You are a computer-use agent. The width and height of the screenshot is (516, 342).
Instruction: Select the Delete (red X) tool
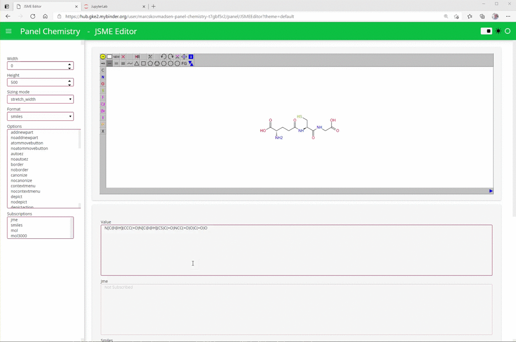(x=123, y=56)
